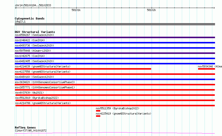This screenshot has height=136, width=222.
Task: Select esv2657771 1000GenomesConsortiumPhase1 label
Action: point(45,87)
